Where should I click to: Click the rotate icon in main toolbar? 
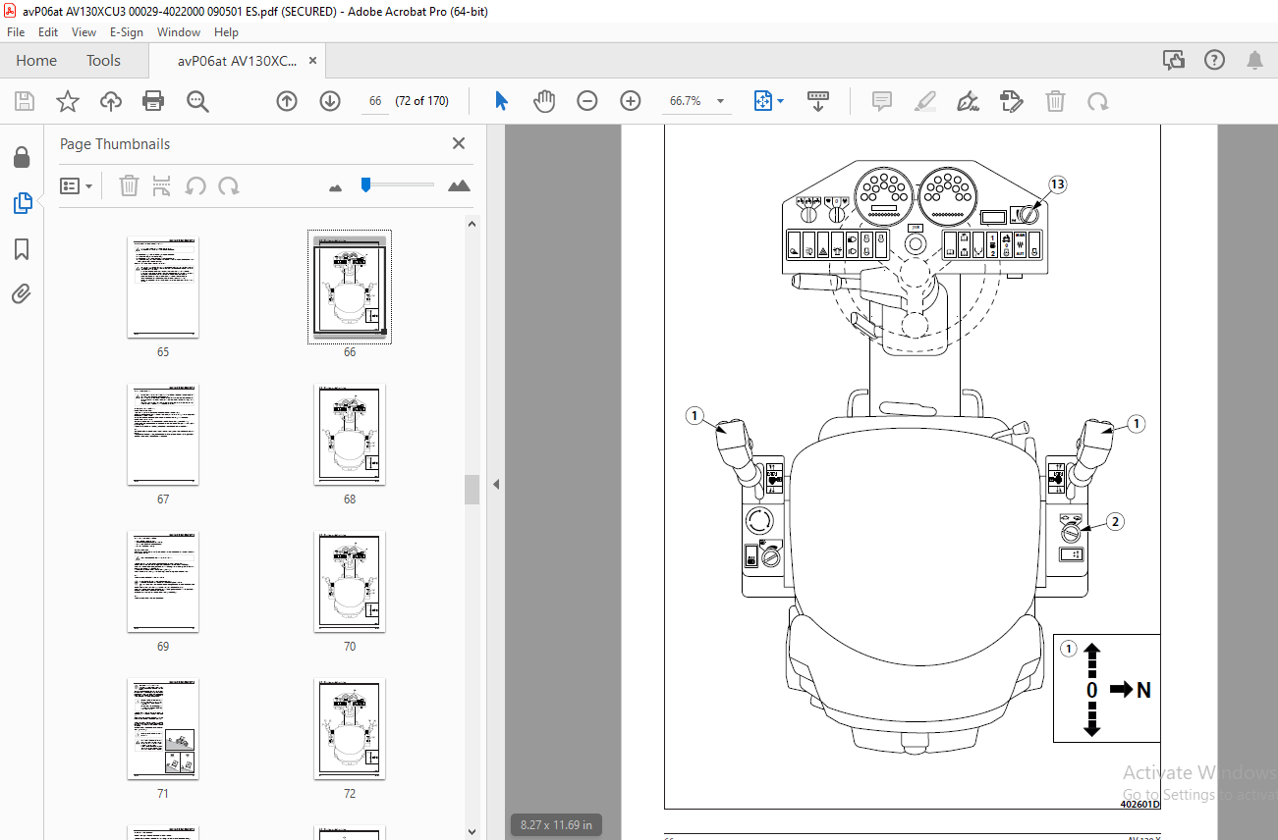(1098, 101)
